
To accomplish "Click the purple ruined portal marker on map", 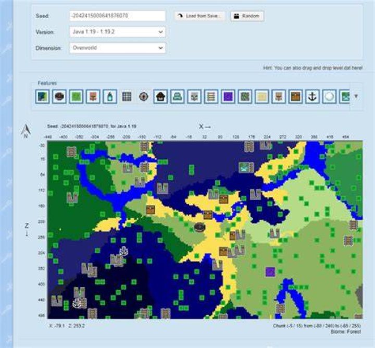I will [x=270, y=272].
